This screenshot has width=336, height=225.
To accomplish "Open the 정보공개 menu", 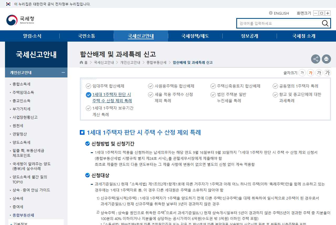I will click(249, 36).
